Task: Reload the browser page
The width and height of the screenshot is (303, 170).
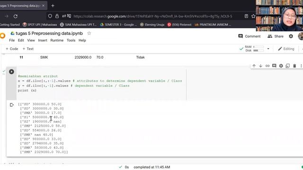Action: click(16, 17)
